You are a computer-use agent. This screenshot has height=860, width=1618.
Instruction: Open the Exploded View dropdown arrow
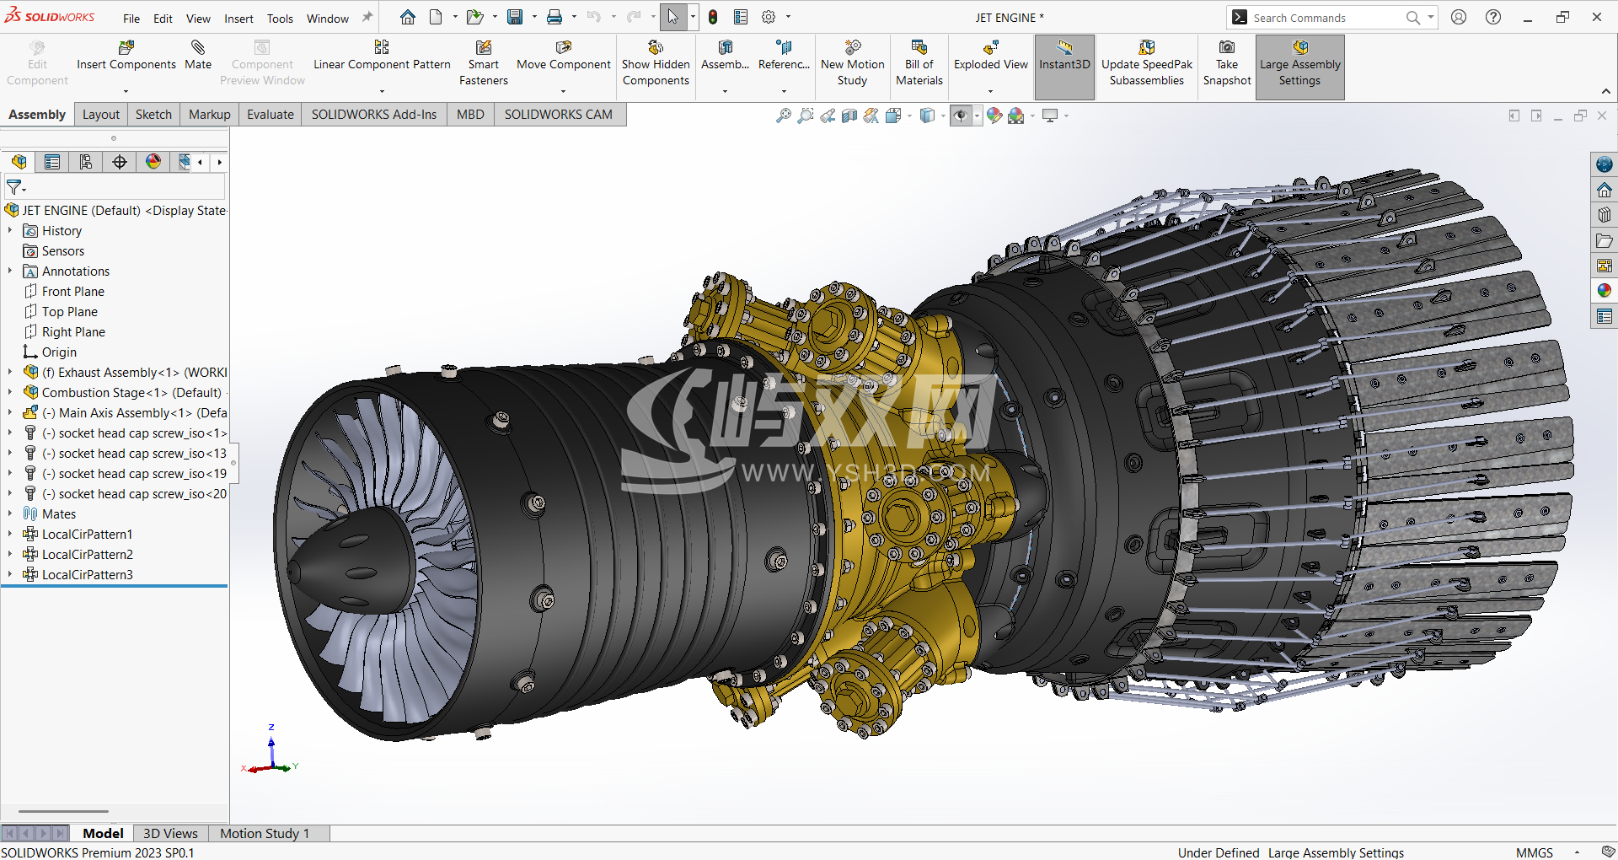point(990,91)
